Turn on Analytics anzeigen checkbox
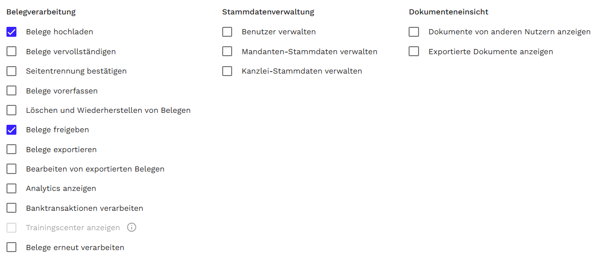 tap(11, 188)
